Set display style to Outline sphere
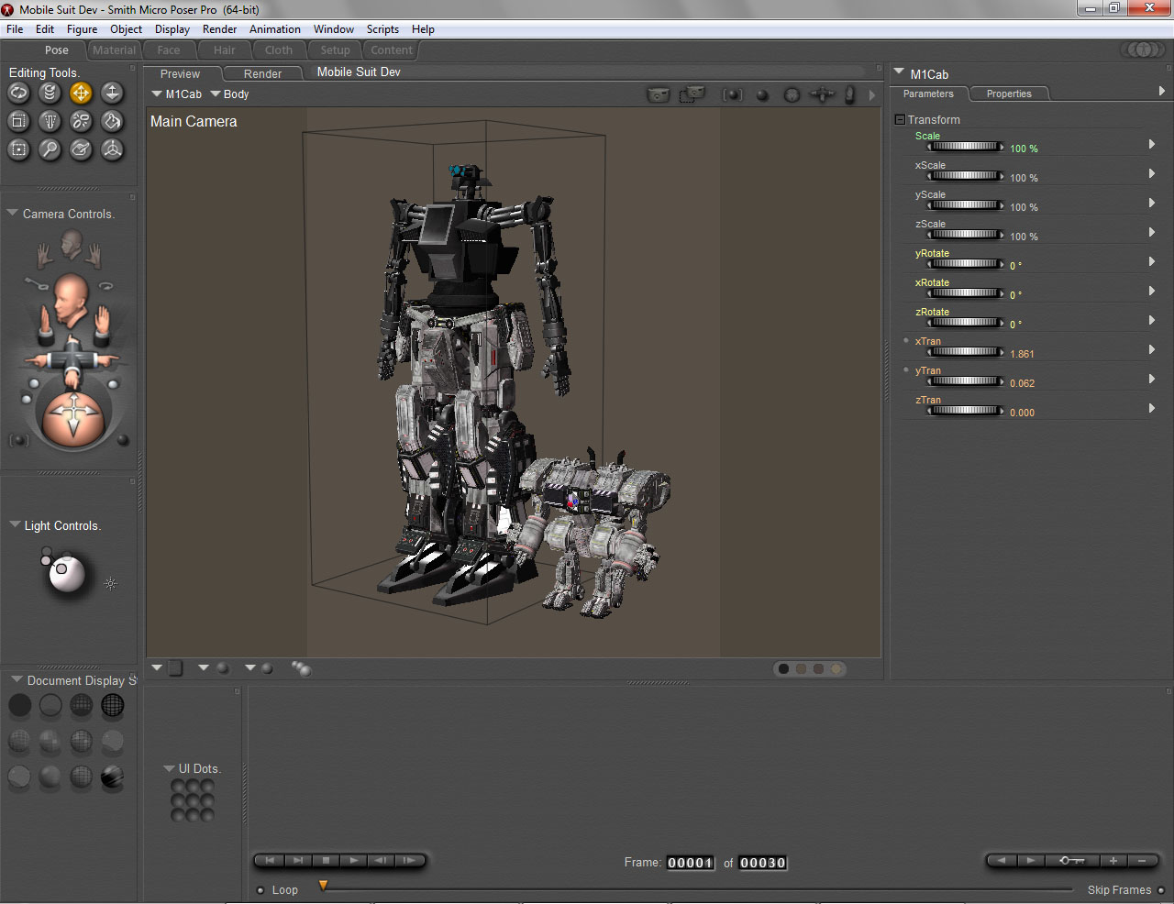The height and width of the screenshot is (904, 1174). (50, 705)
